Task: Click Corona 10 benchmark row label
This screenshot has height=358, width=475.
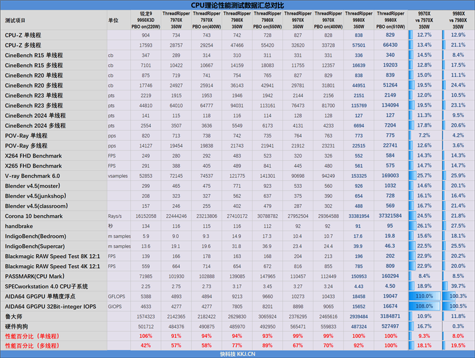Action: coord(34,216)
